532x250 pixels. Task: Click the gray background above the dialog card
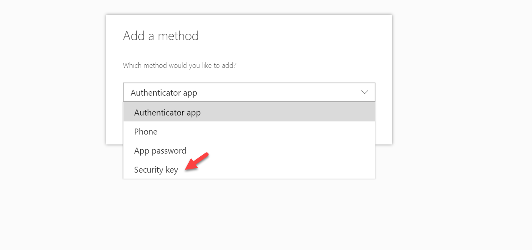pyautogui.click(x=249, y=7)
